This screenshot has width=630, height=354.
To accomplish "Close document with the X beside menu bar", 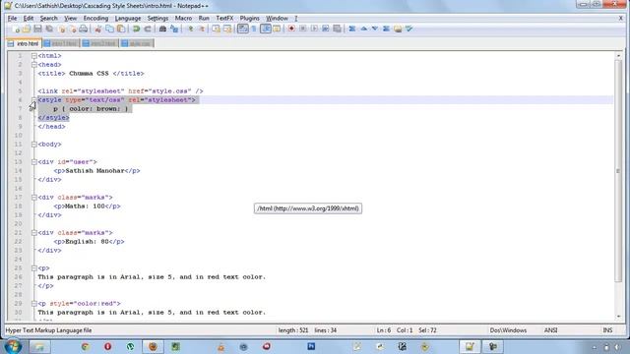I will click(620, 18).
